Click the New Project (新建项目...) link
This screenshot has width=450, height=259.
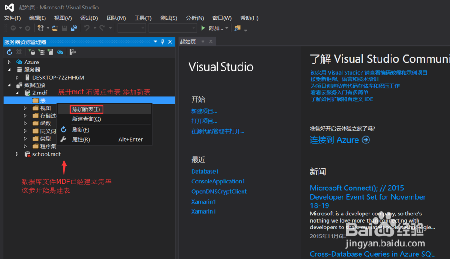click(x=204, y=111)
